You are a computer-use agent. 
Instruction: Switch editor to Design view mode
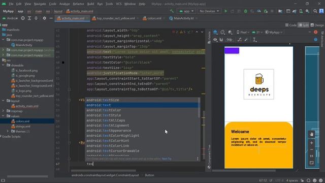pyautogui.click(x=317, y=25)
